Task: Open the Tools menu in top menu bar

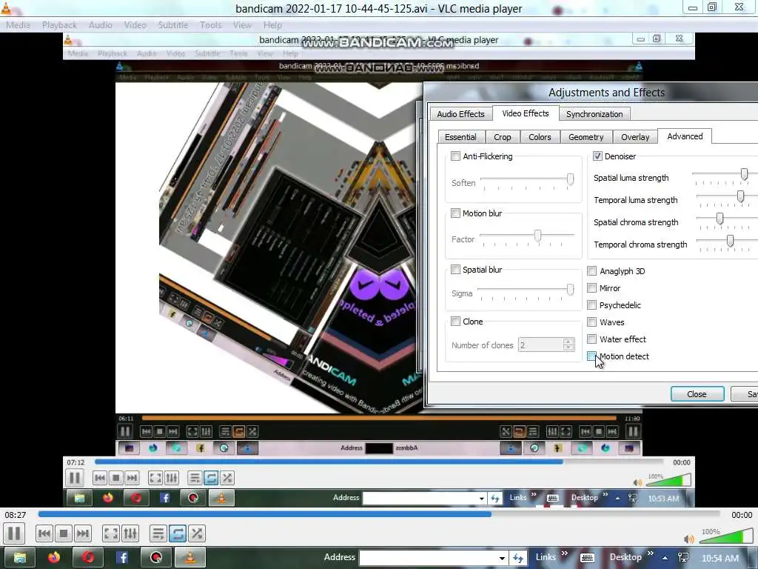Action: [x=211, y=25]
